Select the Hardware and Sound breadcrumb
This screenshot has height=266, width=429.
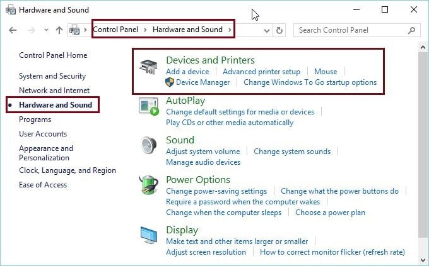point(187,30)
